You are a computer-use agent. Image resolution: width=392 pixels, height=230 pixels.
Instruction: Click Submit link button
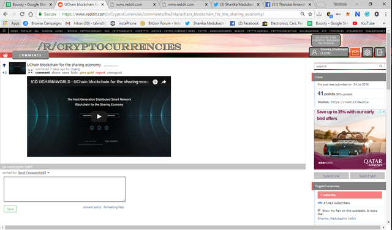pyautogui.click(x=331, y=176)
